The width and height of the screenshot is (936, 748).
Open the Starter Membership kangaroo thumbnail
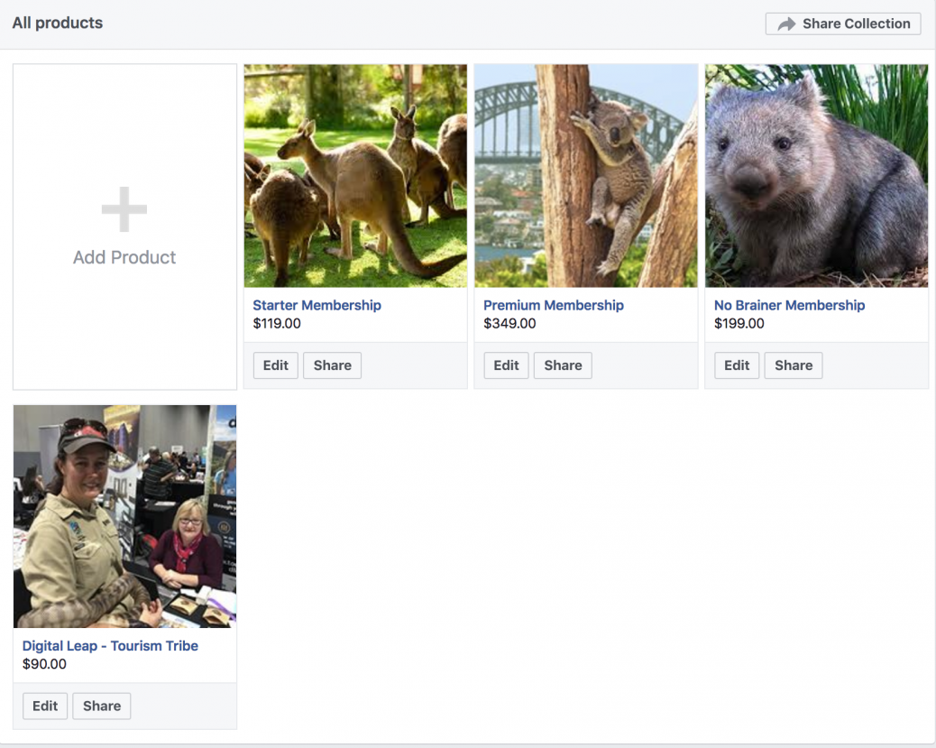tap(354, 174)
